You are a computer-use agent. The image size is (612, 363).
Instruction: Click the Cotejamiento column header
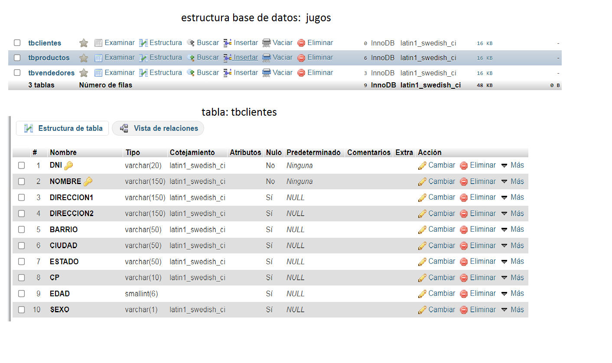192,152
